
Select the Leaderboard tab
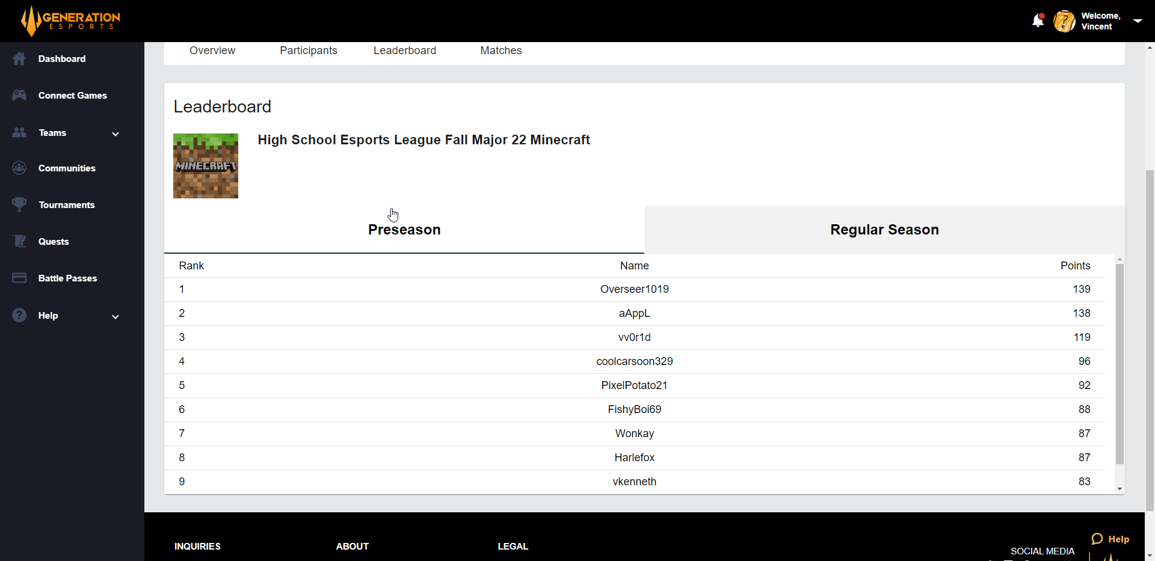[405, 51]
